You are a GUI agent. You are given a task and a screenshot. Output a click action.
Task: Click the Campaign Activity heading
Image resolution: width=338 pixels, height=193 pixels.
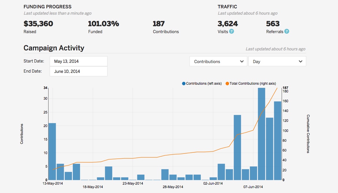pos(54,48)
